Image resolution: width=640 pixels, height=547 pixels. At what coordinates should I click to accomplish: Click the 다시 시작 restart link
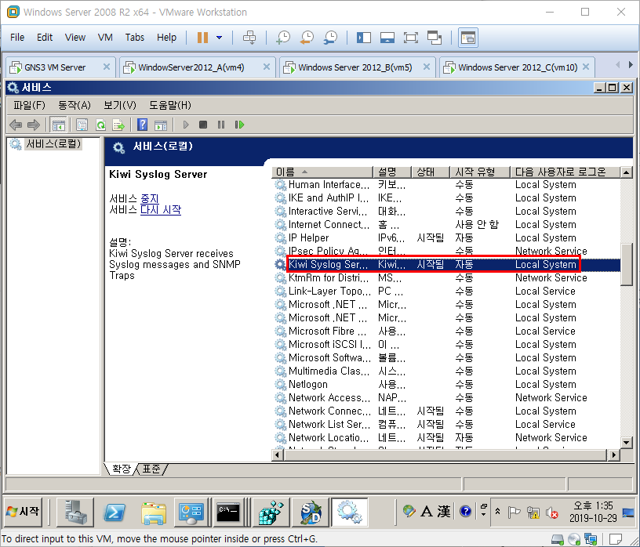click(161, 210)
